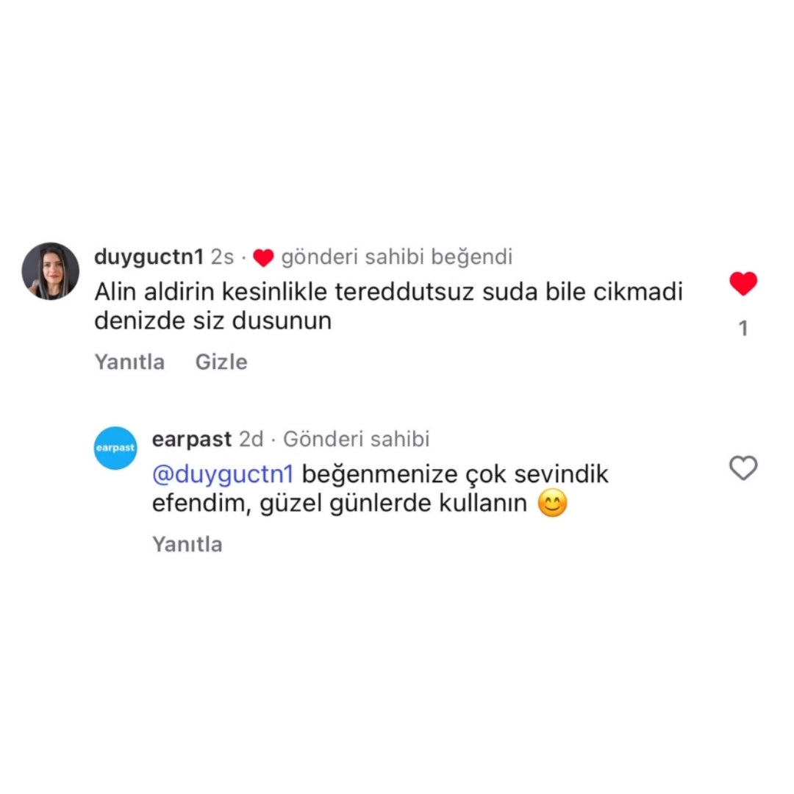View likes by clicking the count 1
The width and height of the screenshot is (794, 794).
(743, 328)
